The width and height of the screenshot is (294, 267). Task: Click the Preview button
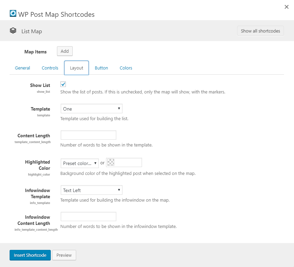[x=64, y=255]
